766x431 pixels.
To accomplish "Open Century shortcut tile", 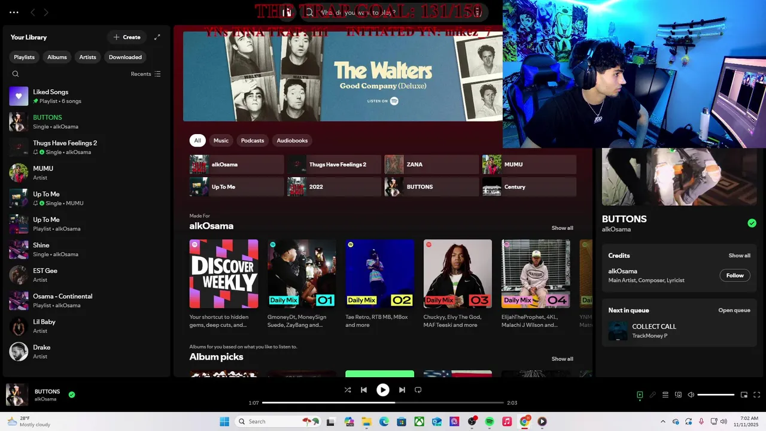I will coord(529,187).
